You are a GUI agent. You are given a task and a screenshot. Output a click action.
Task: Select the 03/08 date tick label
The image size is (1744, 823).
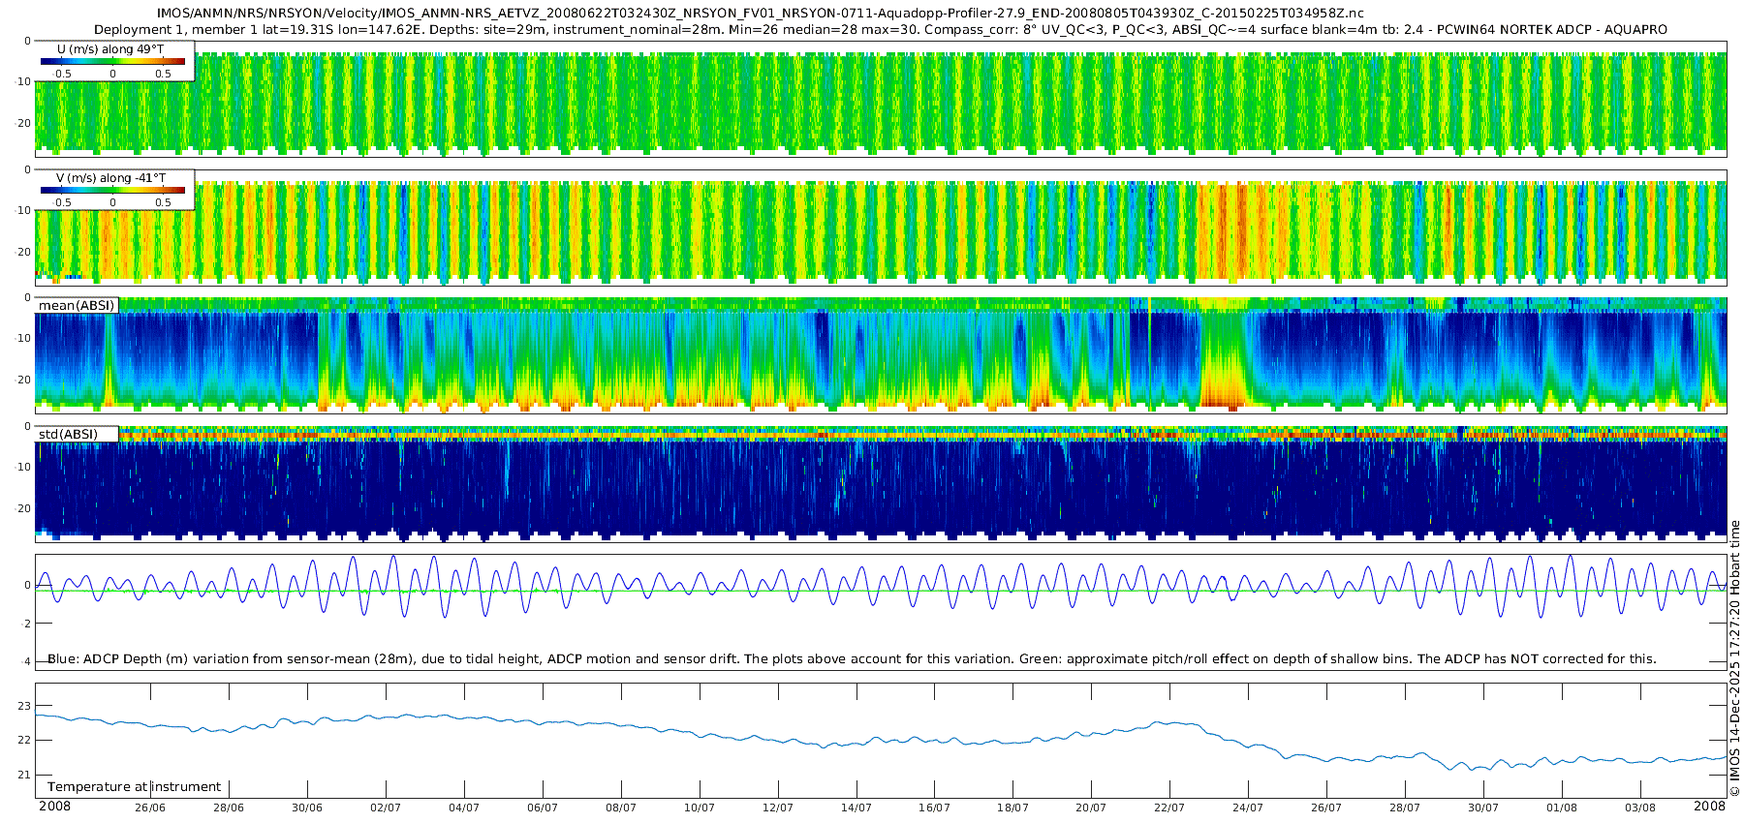1640,808
